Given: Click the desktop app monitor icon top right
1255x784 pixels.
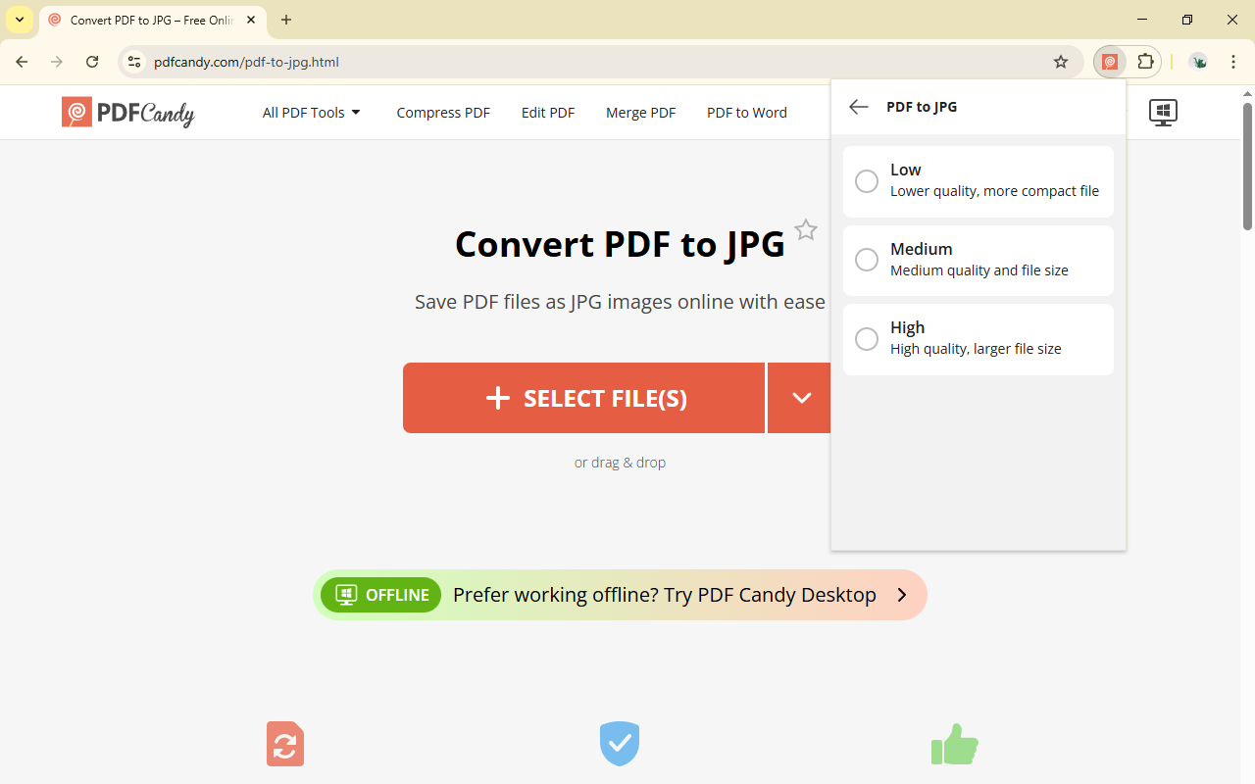Looking at the screenshot, I should click(1163, 112).
